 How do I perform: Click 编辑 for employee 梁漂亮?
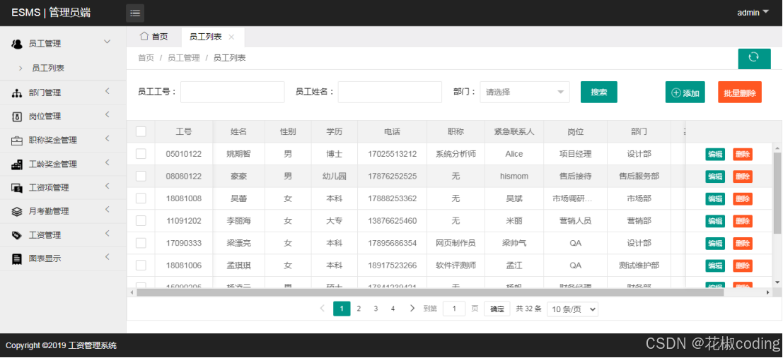[x=715, y=244]
